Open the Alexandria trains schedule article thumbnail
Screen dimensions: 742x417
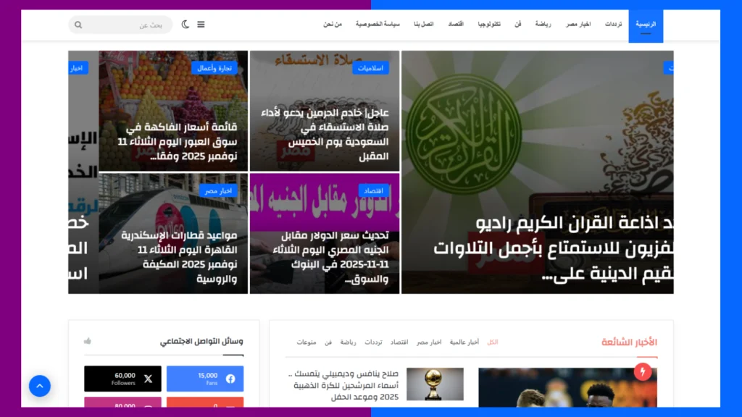pos(173,233)
